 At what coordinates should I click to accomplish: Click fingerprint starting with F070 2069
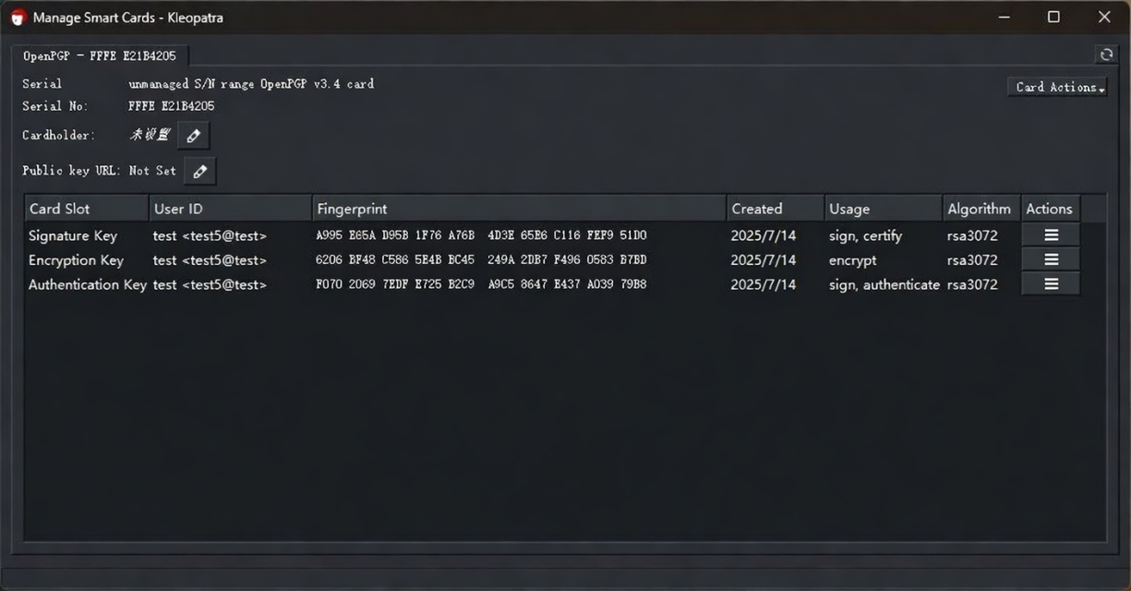tap(481, 284)
